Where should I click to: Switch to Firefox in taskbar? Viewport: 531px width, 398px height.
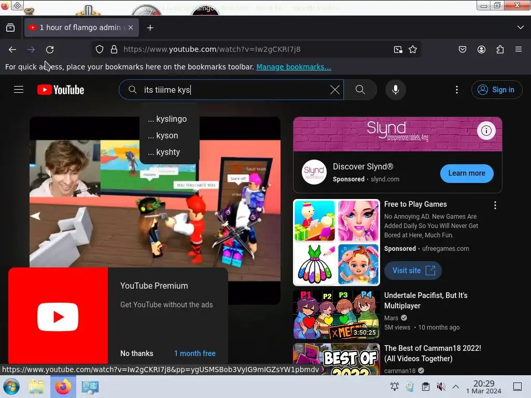[63, 387]
